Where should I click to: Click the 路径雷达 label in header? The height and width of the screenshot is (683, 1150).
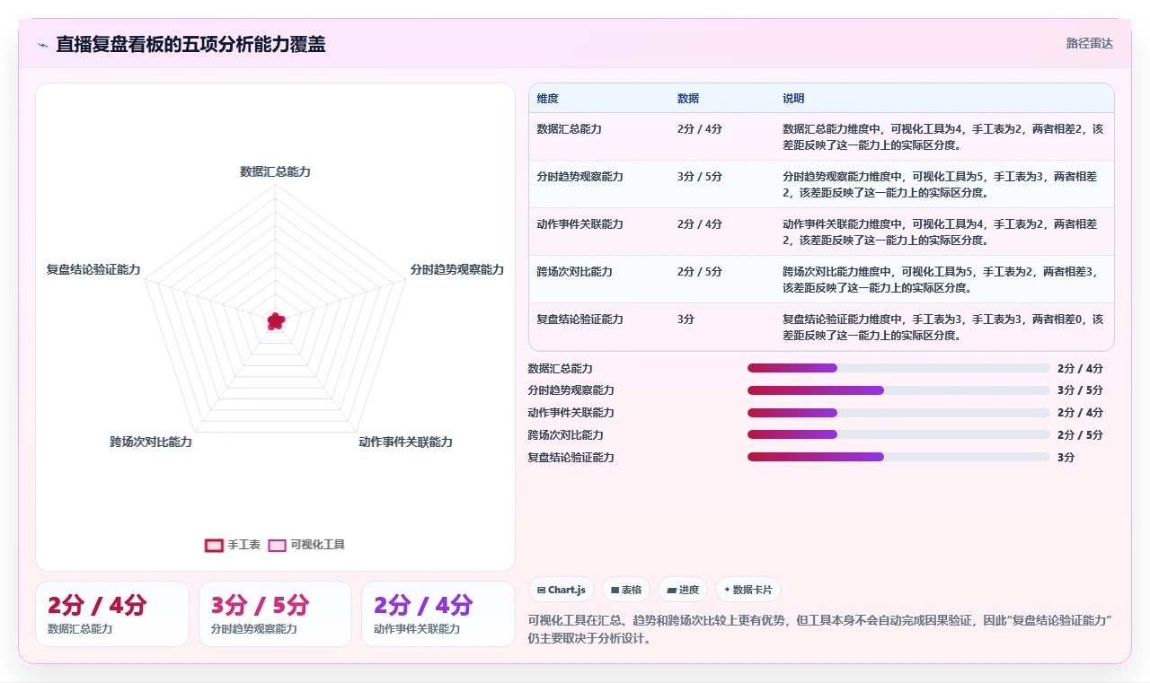click(x=1089, y=43)
